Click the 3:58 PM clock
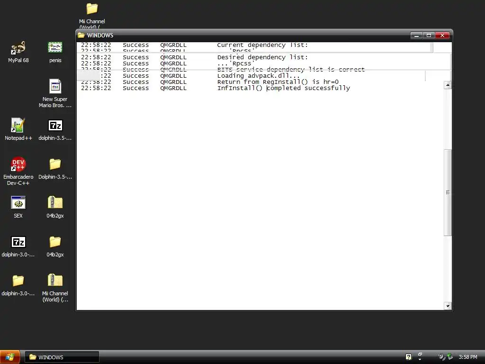 [x=467, y=357]
